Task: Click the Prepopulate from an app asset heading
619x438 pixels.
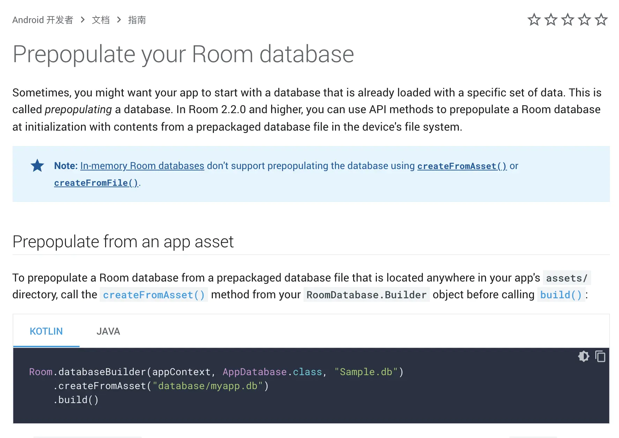Action: [123, 242]
